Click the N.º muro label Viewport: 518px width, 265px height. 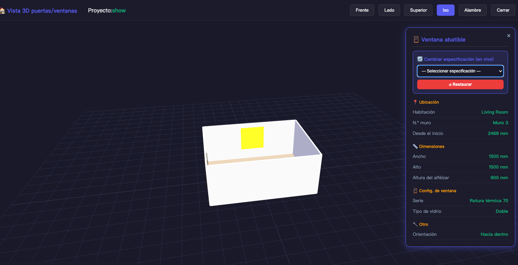tap(422, 123)
